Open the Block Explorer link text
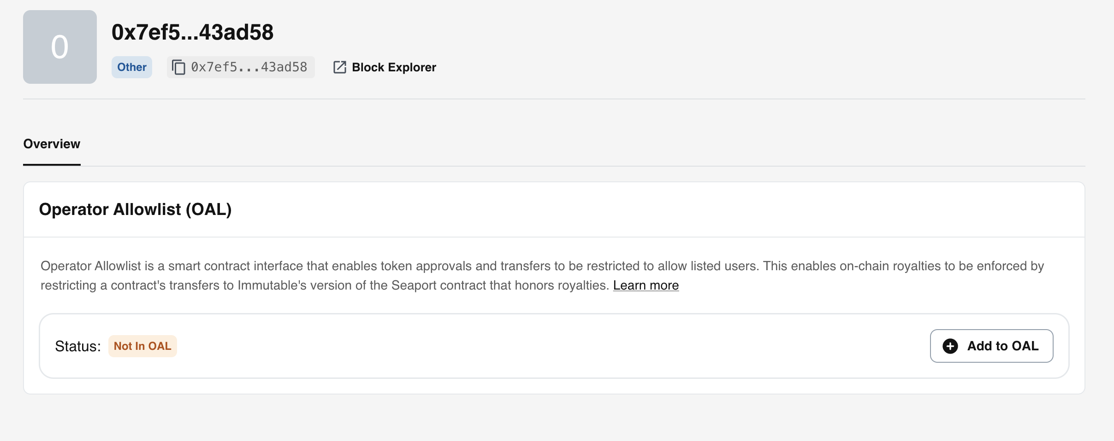The height and width of the screenshot is (441, 1114). pos(394,67)
